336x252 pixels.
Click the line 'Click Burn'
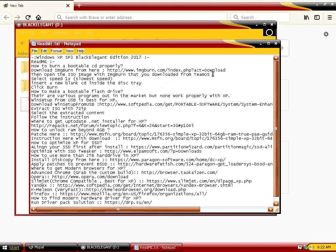pyautogui.click(x=44, y=87)
